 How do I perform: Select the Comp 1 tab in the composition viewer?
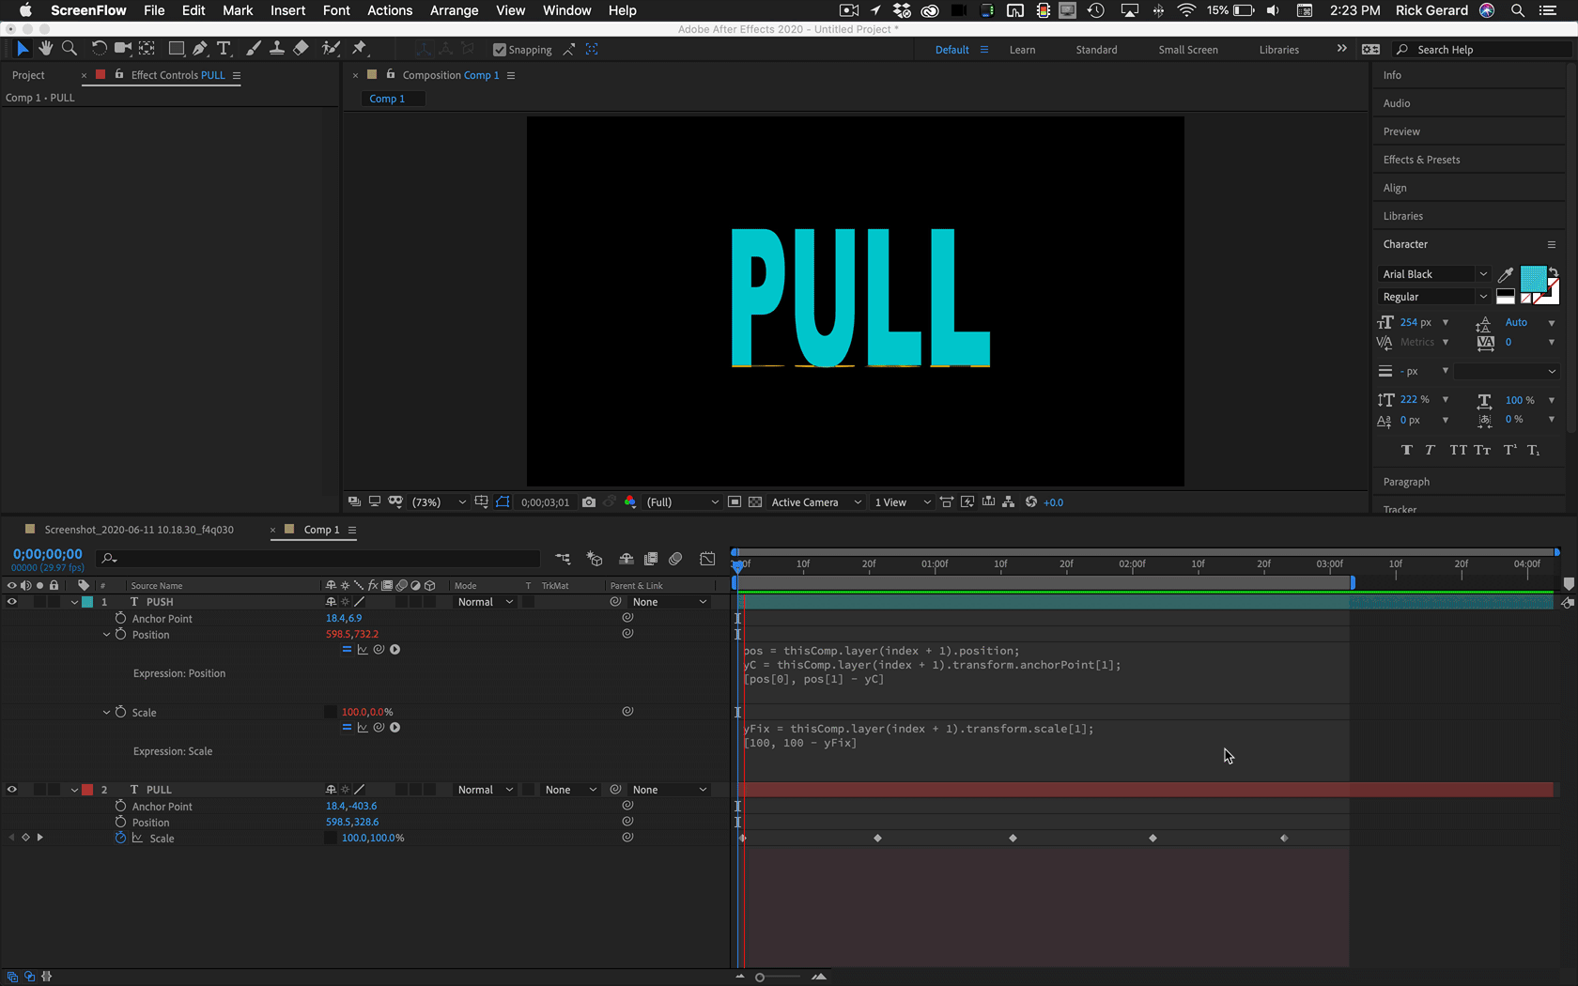[387, 99]
